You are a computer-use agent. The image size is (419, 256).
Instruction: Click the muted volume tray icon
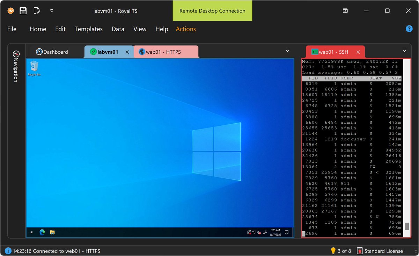[x=259, y=232]
